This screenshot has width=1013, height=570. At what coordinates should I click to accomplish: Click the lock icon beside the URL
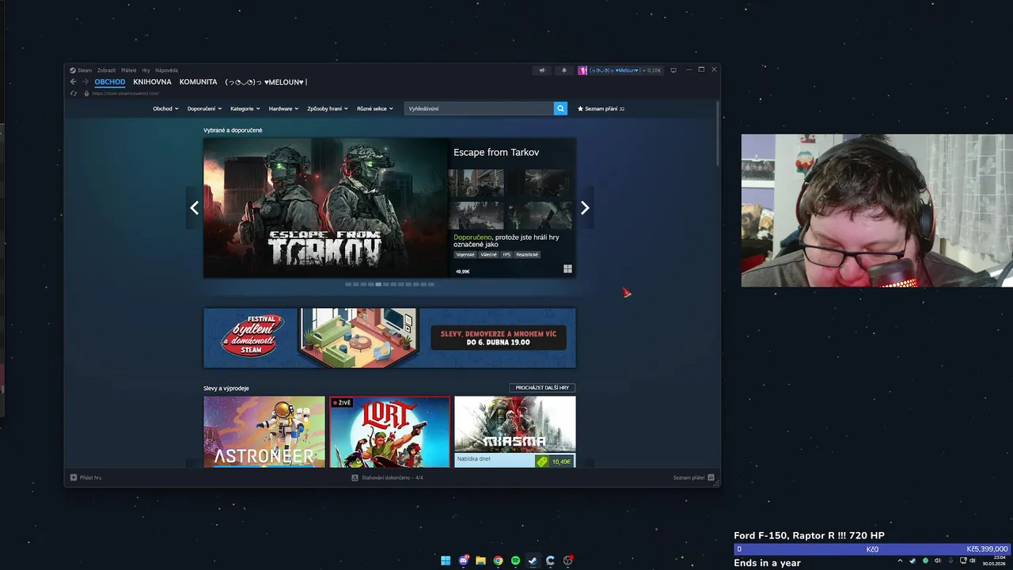[x=87, y=93]
